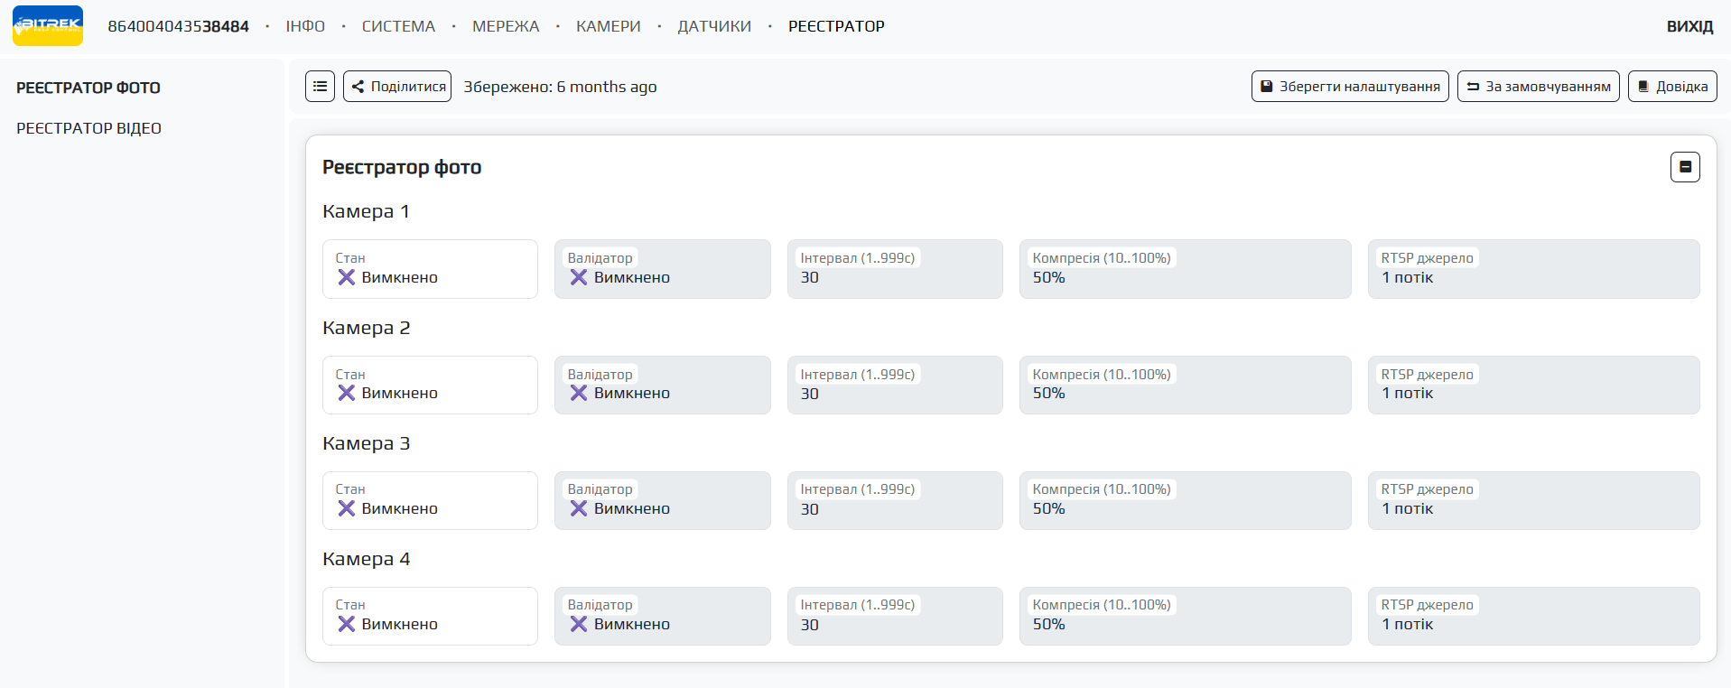Reset settings with За замовчуванням button
The image size is (1731, 688).
(x=1538, y=87)
